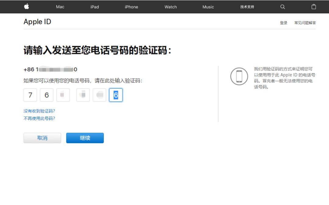Select 不再使用此号码? link
This screenshot has width=329, height=205.
(x=39, y=118)
